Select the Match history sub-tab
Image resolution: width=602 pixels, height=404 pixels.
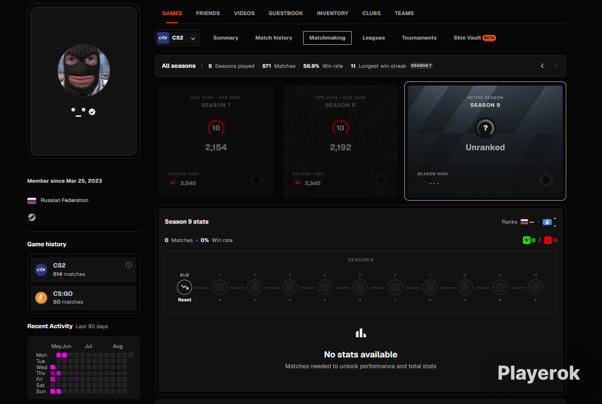(274, 38)
